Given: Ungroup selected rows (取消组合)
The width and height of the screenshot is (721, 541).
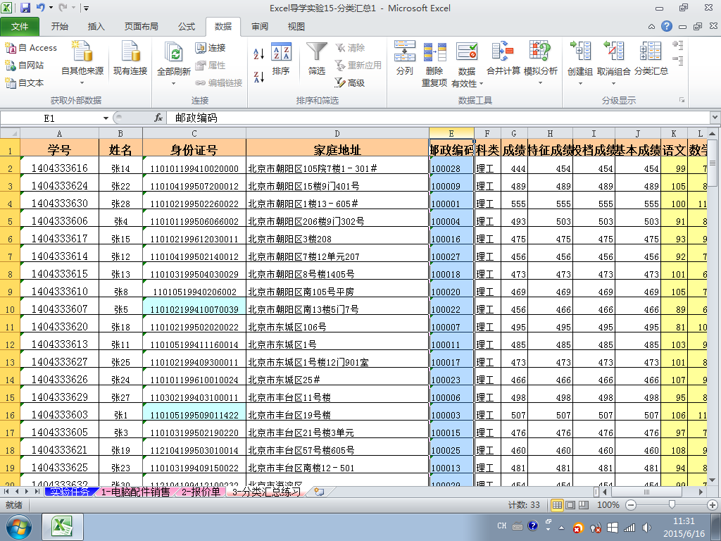Looking at the screenshot, I should click(613, 63).
